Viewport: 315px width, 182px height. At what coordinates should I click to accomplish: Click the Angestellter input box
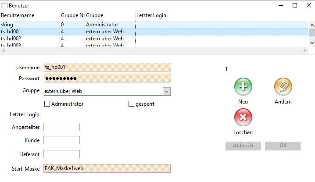(x=61, y=127)
